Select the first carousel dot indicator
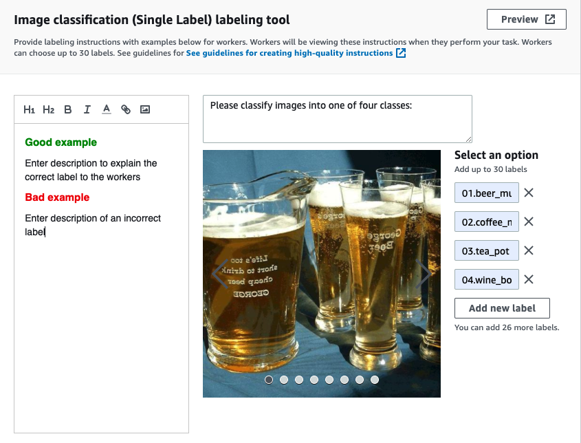This screenshot has width=581, height=443. [x=269, y=380]
